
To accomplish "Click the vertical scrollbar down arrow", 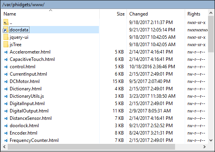I will 211,140.
